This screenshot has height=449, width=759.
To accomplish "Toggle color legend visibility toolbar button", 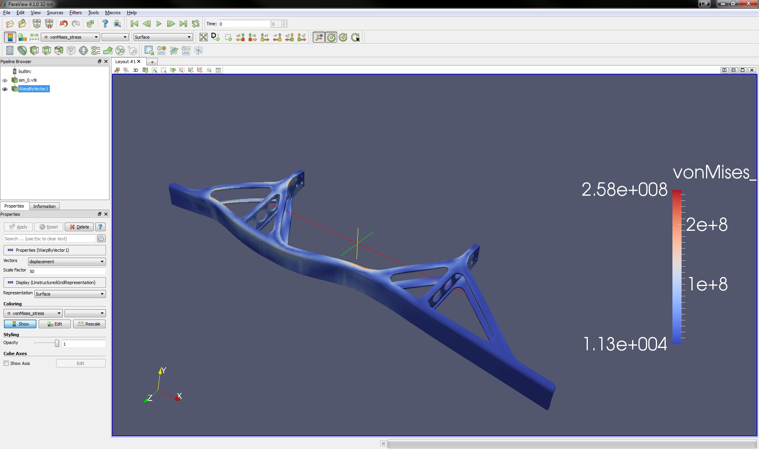I will [x=10, y=37].
